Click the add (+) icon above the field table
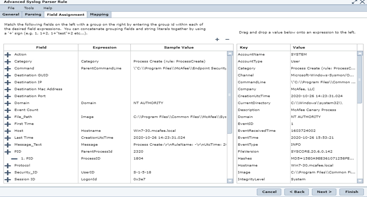367x197 pixels. [217, 40]
